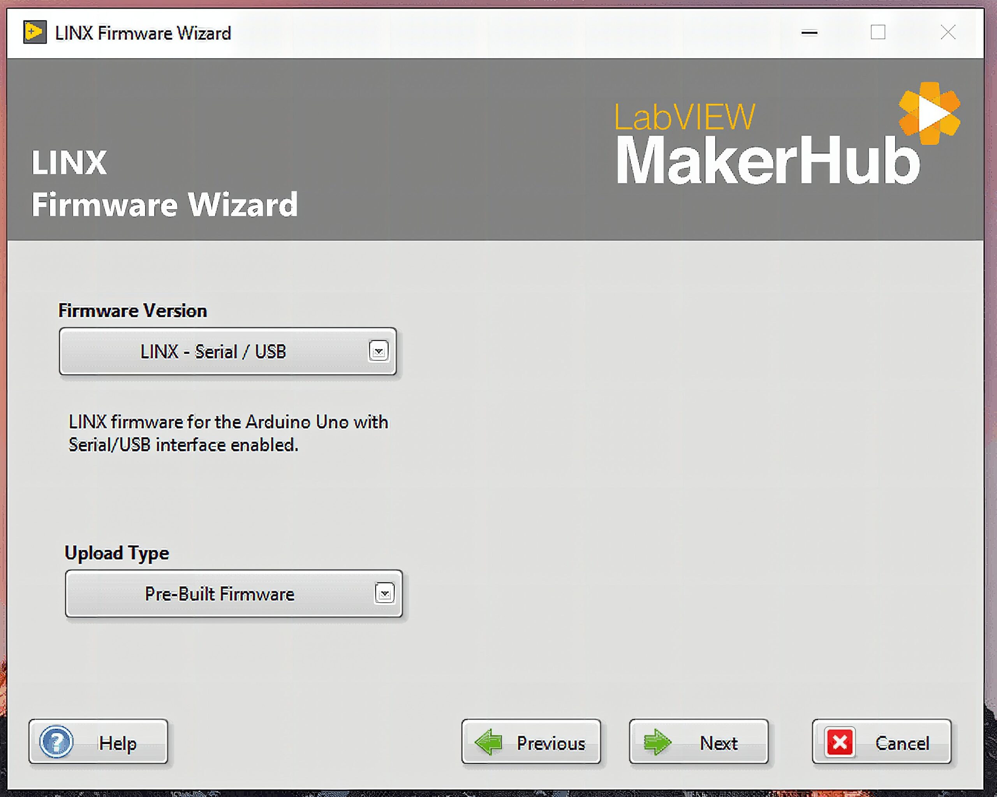Viewport: 997px width, 797px height.
Task: Return to the Previous wizard step
Action: 531,742
